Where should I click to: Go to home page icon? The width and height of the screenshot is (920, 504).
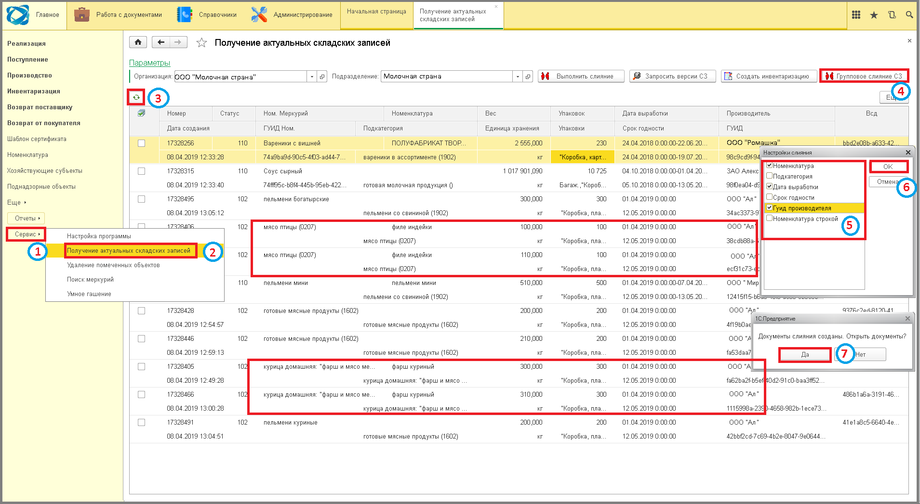click(x=138, y=42)
